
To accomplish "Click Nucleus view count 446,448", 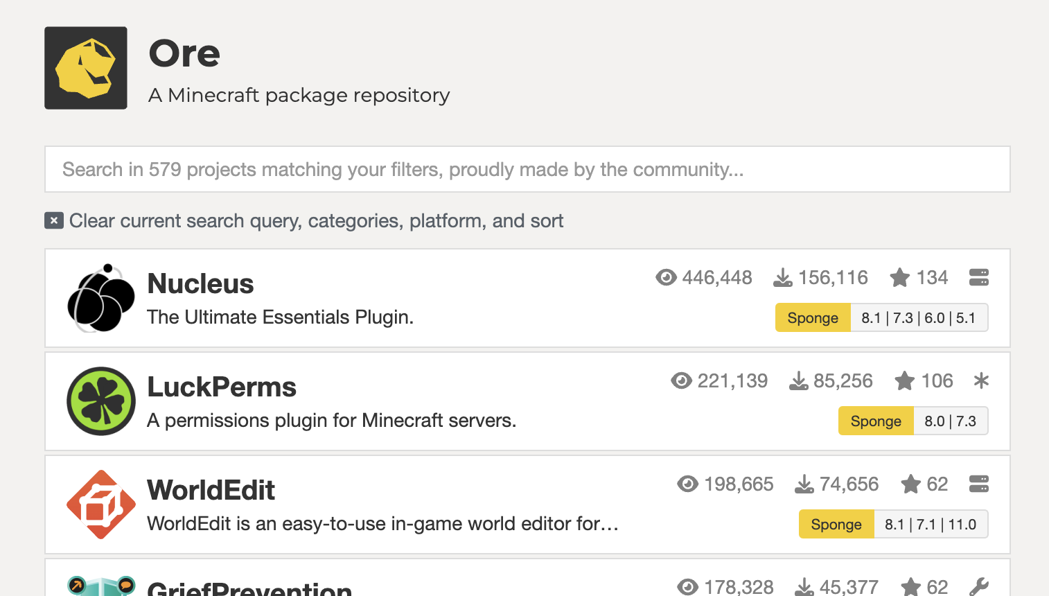I will point(717,278).
